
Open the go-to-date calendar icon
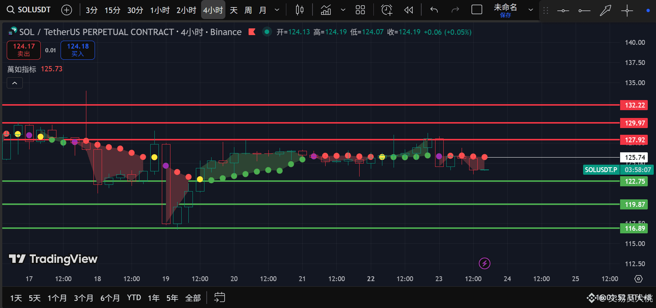click(219, 298)
